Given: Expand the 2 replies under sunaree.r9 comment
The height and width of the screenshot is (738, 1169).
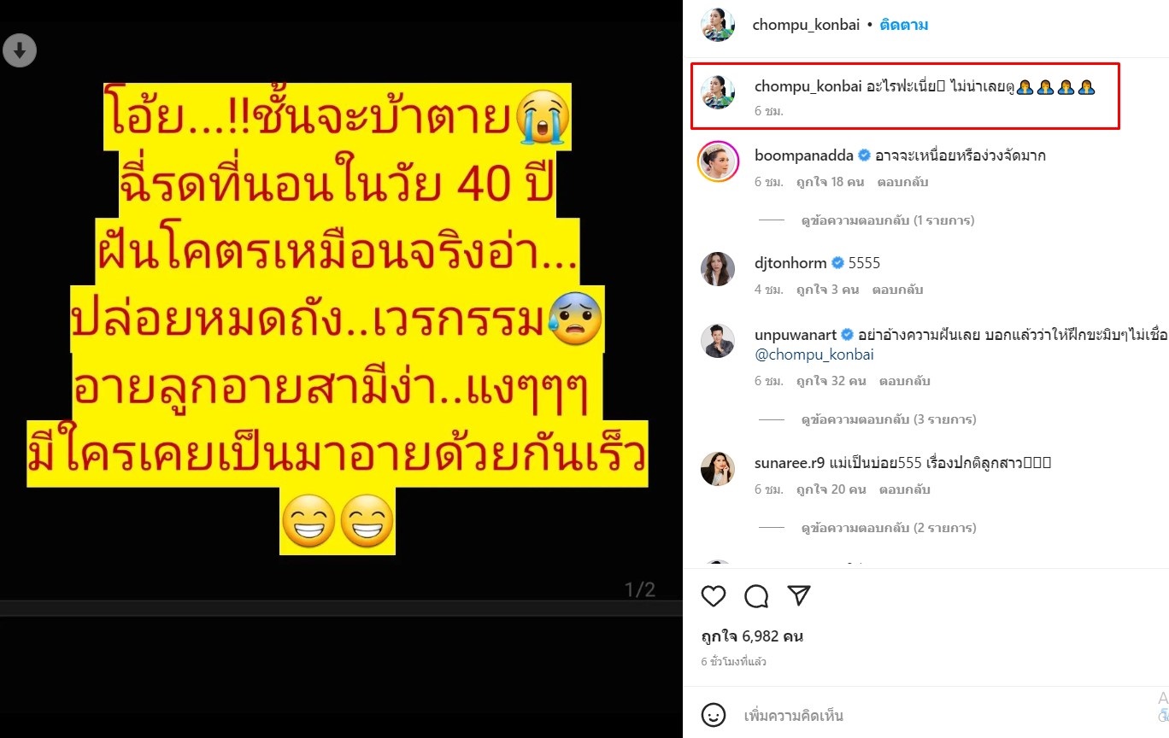Looking at the screenshot, I should click(888, 528).
